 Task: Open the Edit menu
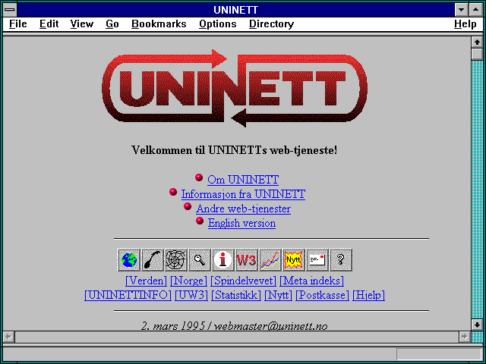[49, 24]
